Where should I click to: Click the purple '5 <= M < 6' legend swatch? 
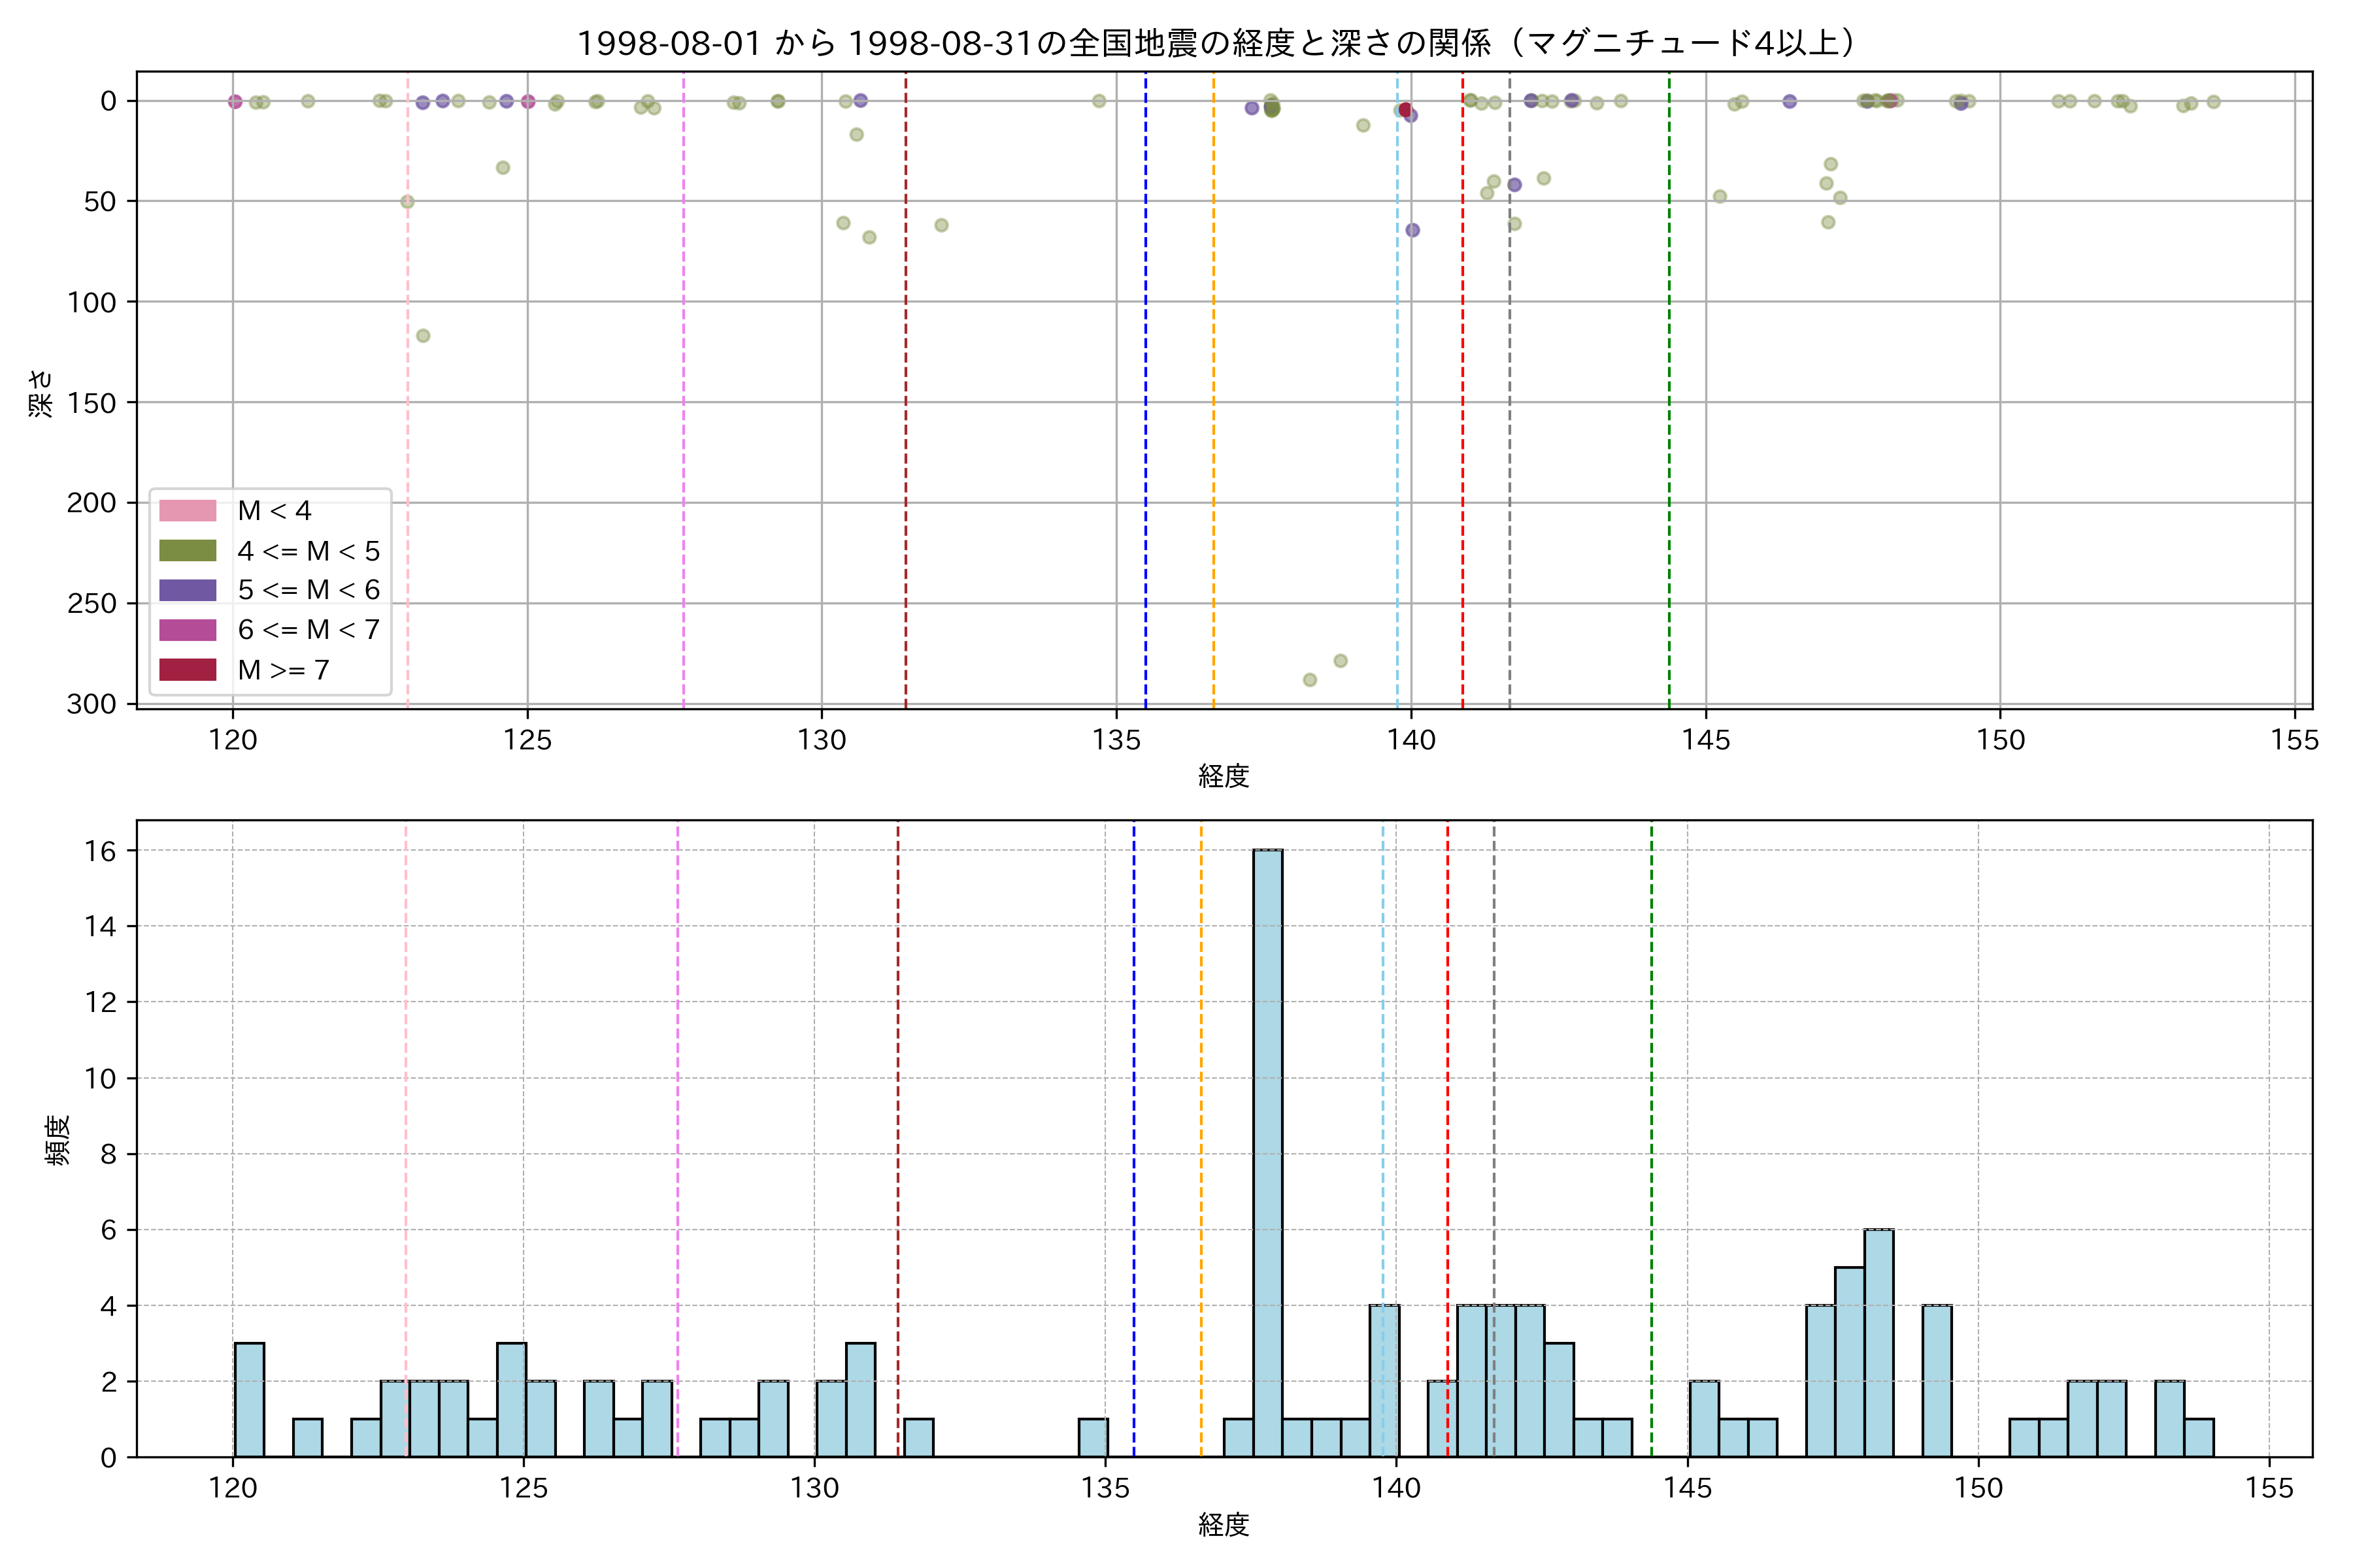187,590
